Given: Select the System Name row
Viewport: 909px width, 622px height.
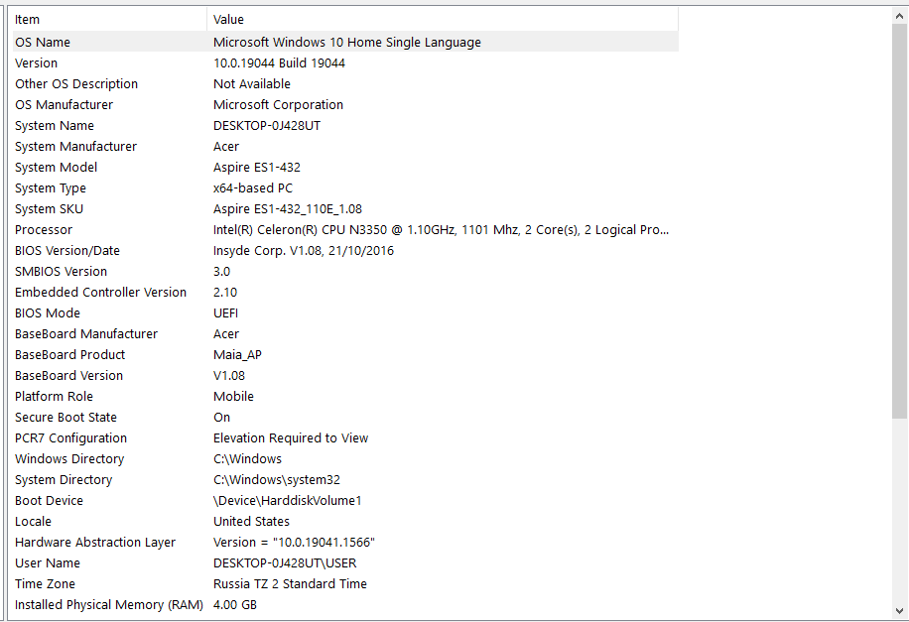Looking at the screenshot, I should click(x=345, y=126).
